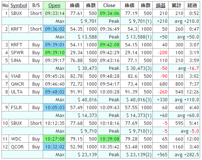Viewport: 202px width, 160px height.
Task: Click the cumulative total 595
Action: [x=179, y=123]
